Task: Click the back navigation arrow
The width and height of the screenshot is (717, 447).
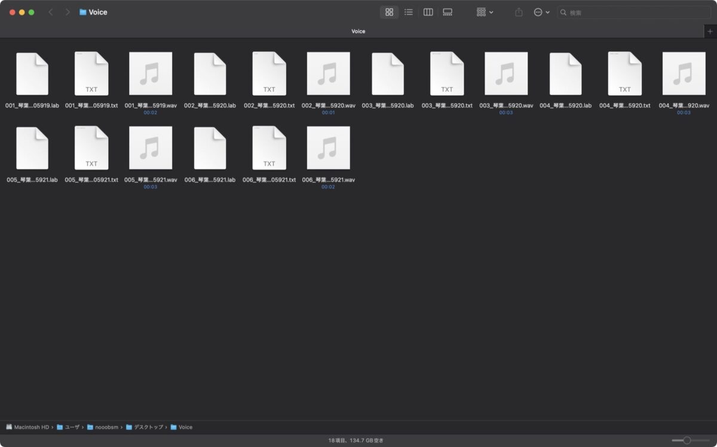Action: [51, 12]
